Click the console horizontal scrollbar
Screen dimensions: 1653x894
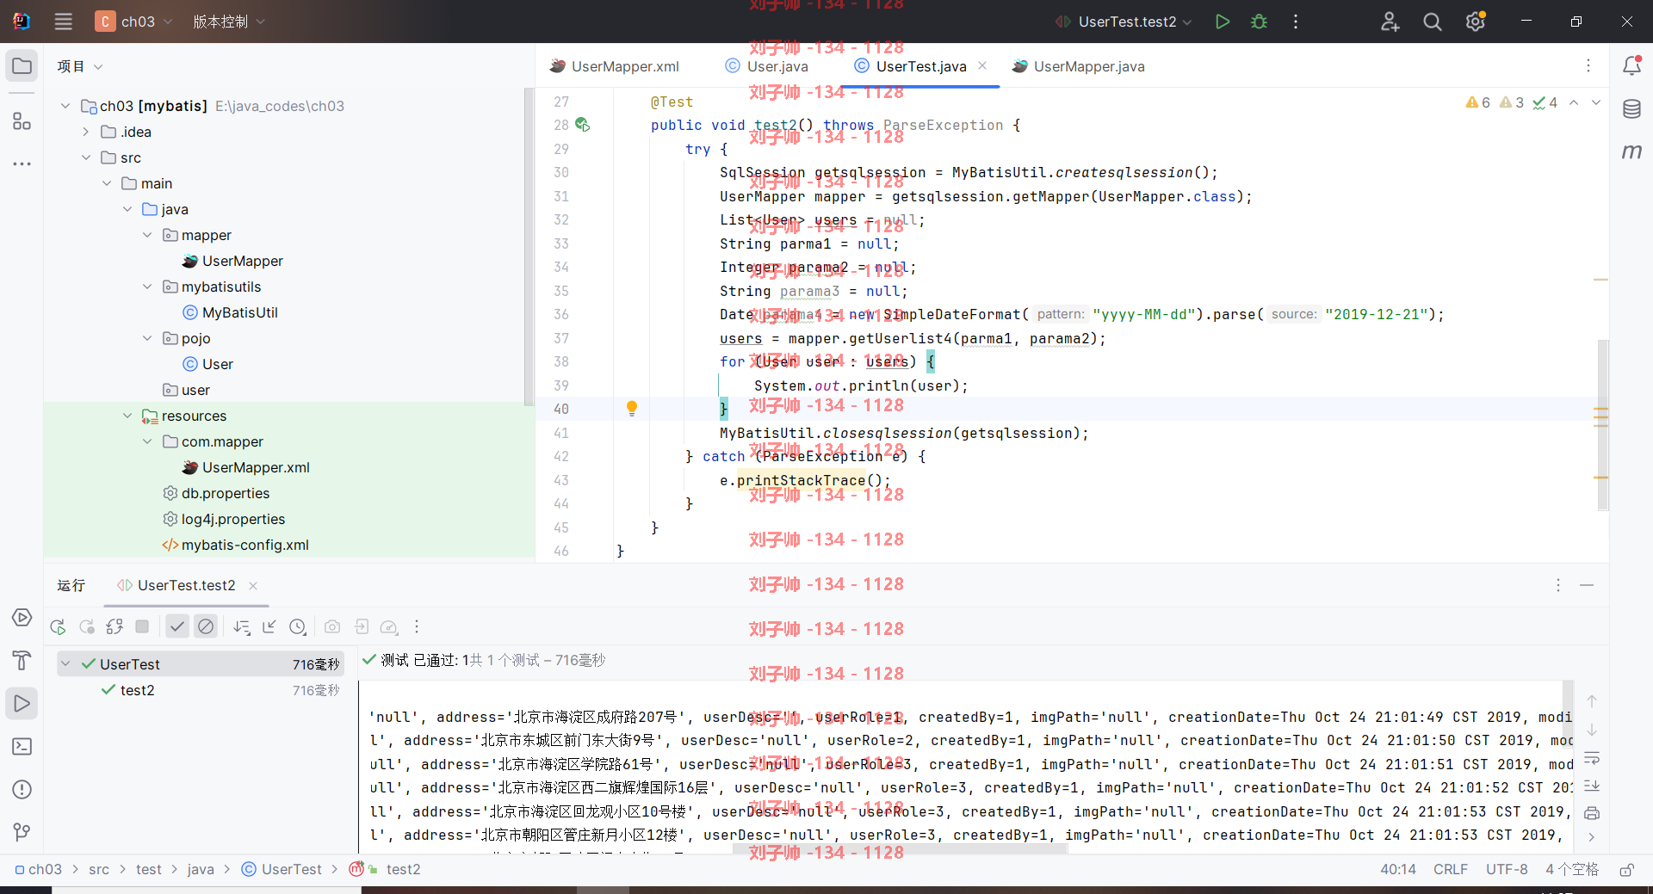(900, 849)
